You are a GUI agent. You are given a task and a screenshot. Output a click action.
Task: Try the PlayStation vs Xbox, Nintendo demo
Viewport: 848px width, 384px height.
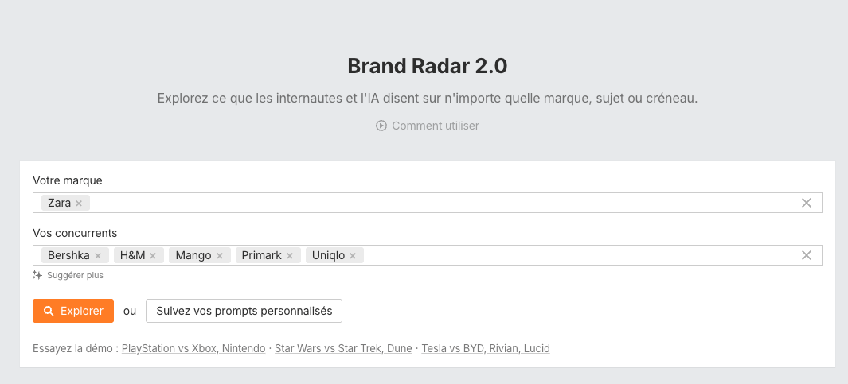click(193, 348)
